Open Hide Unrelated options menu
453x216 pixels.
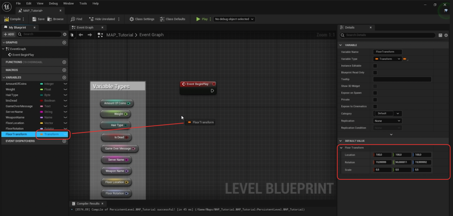[119, 19]
